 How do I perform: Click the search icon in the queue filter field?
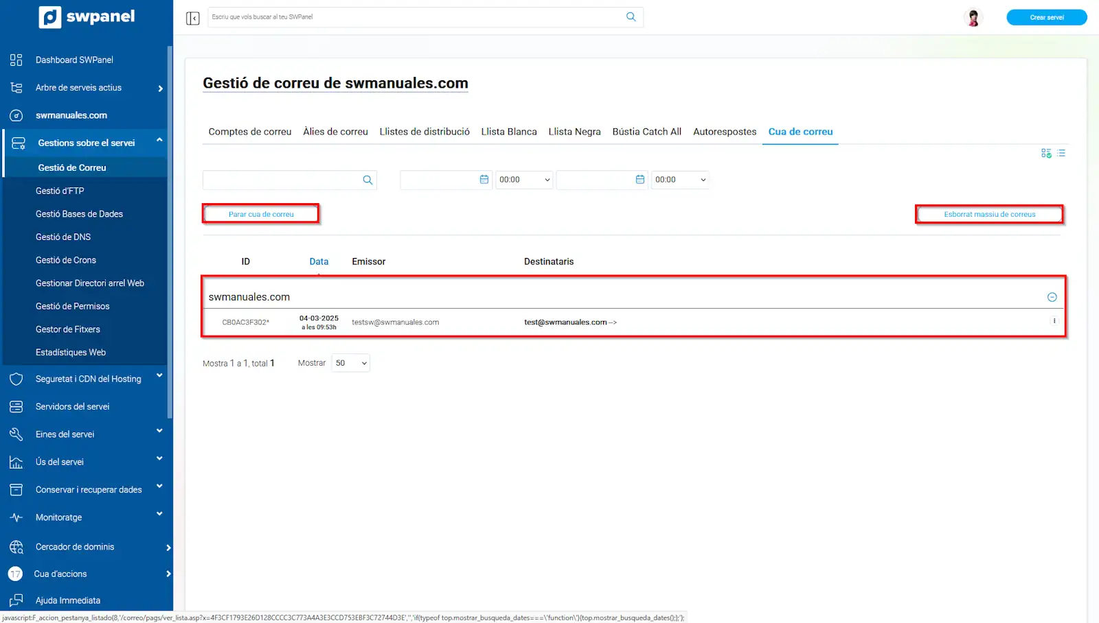[367, 180]
